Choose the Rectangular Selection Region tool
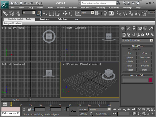Screen dimensions: 156x117 (x=51, y=13)
